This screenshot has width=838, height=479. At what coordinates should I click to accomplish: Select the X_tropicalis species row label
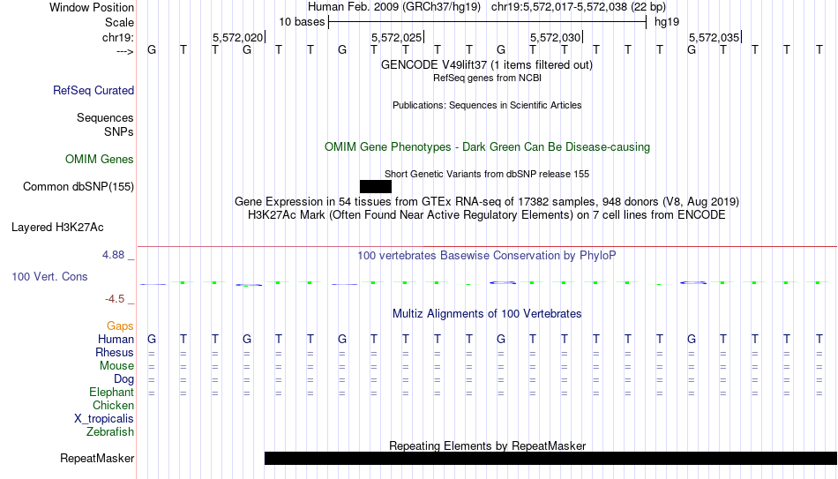click(104, 419)
